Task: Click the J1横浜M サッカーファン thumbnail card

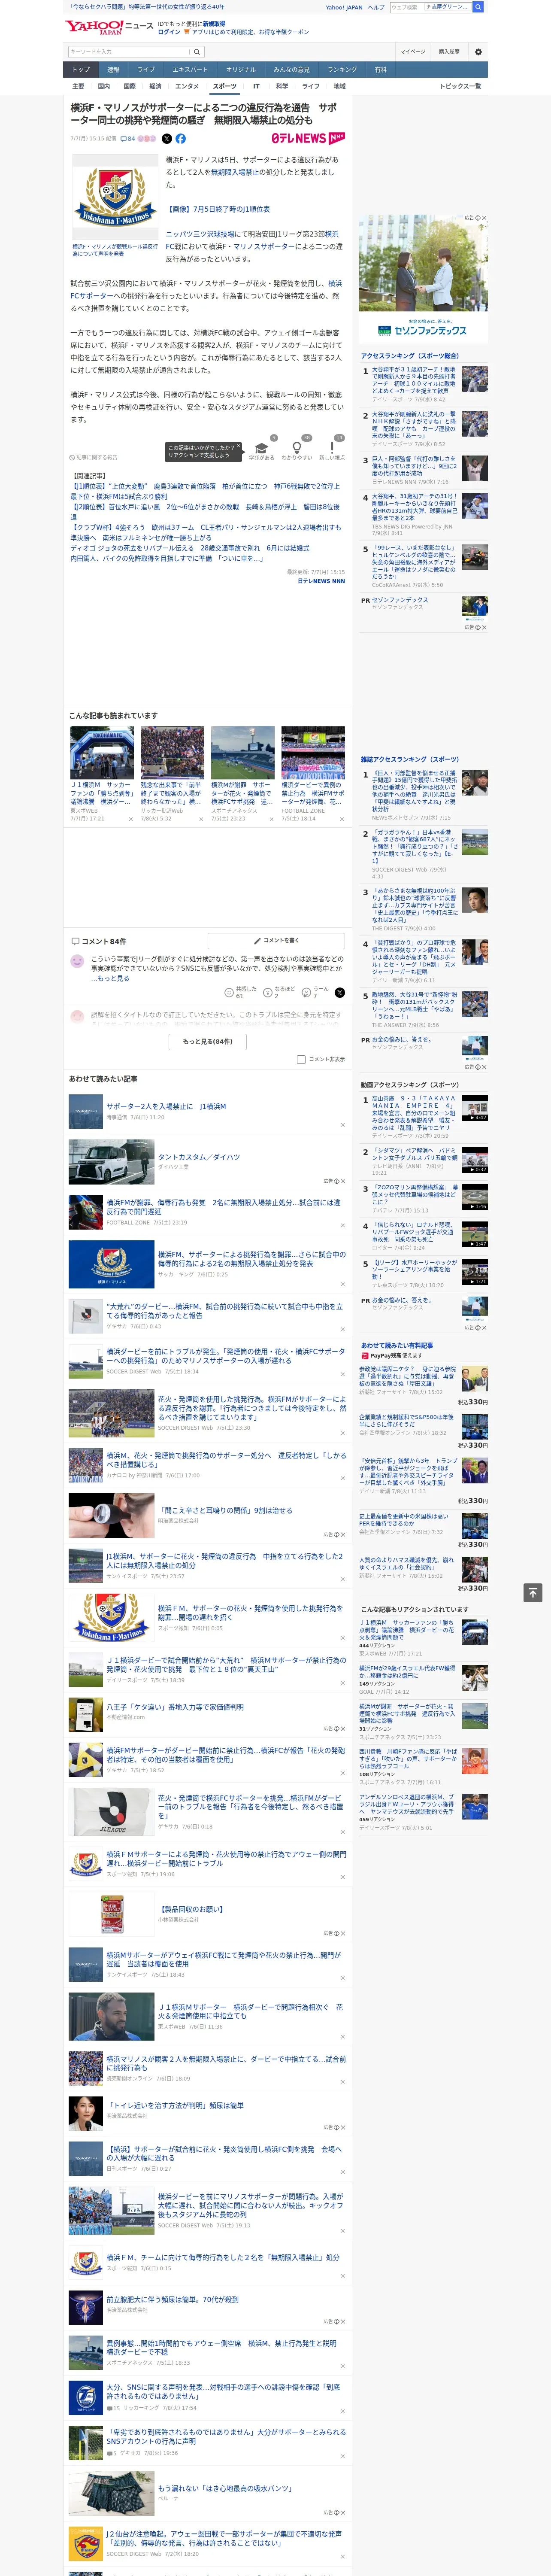Action: [x=102, y=774]
